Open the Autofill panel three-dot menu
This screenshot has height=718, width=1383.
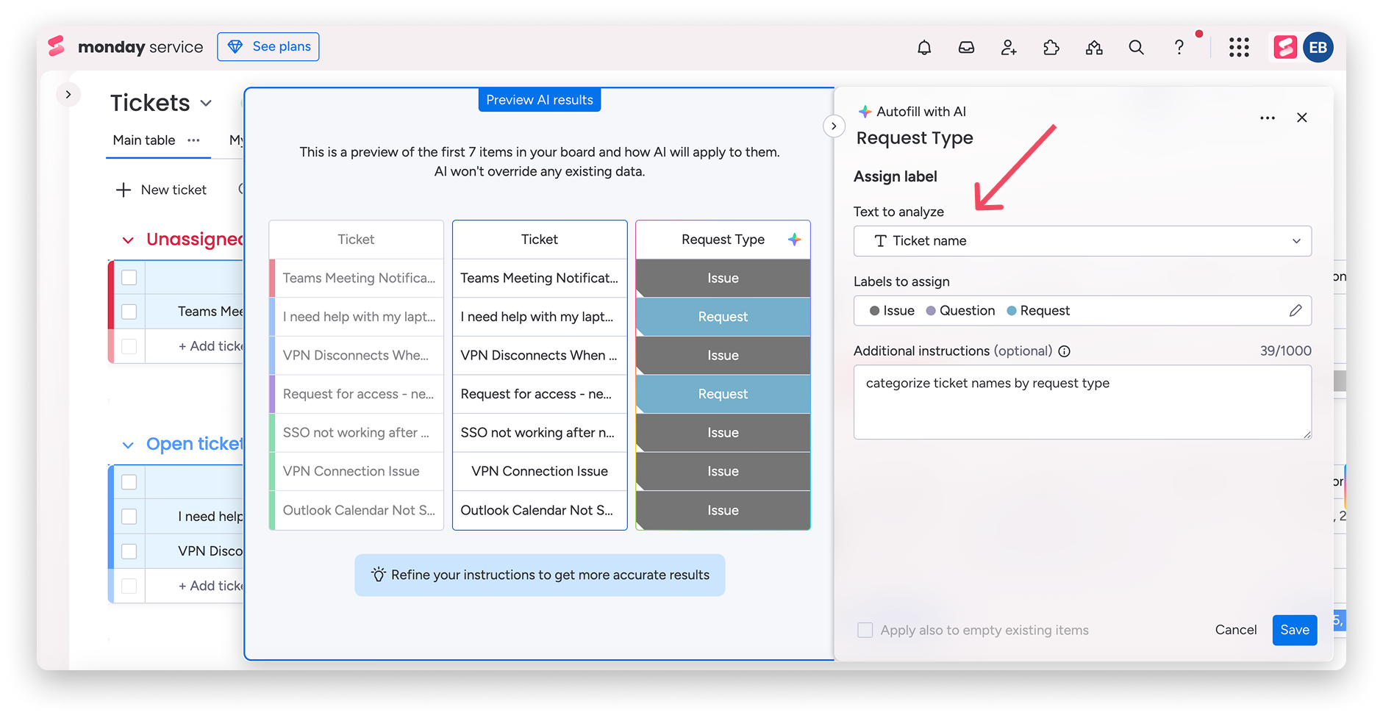[x=1268, y=118]
